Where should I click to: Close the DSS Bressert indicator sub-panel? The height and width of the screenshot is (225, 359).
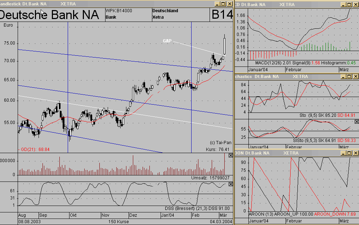[230, 184]
